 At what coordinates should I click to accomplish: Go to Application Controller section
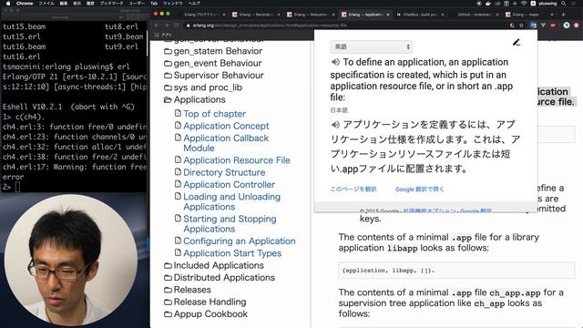(x=229, y=185)
